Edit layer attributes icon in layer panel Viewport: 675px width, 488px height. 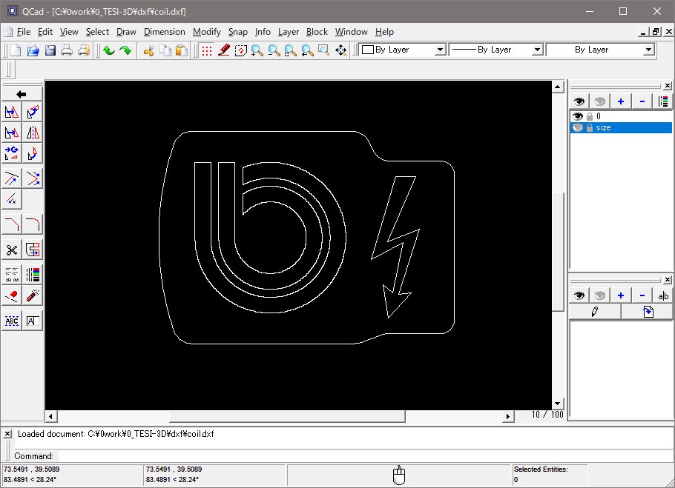click(663, 101)
